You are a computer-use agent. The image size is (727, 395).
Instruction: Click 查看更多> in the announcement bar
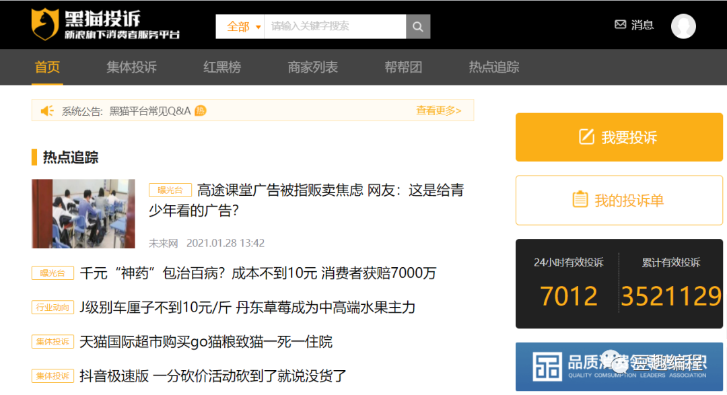pos(439,110)
